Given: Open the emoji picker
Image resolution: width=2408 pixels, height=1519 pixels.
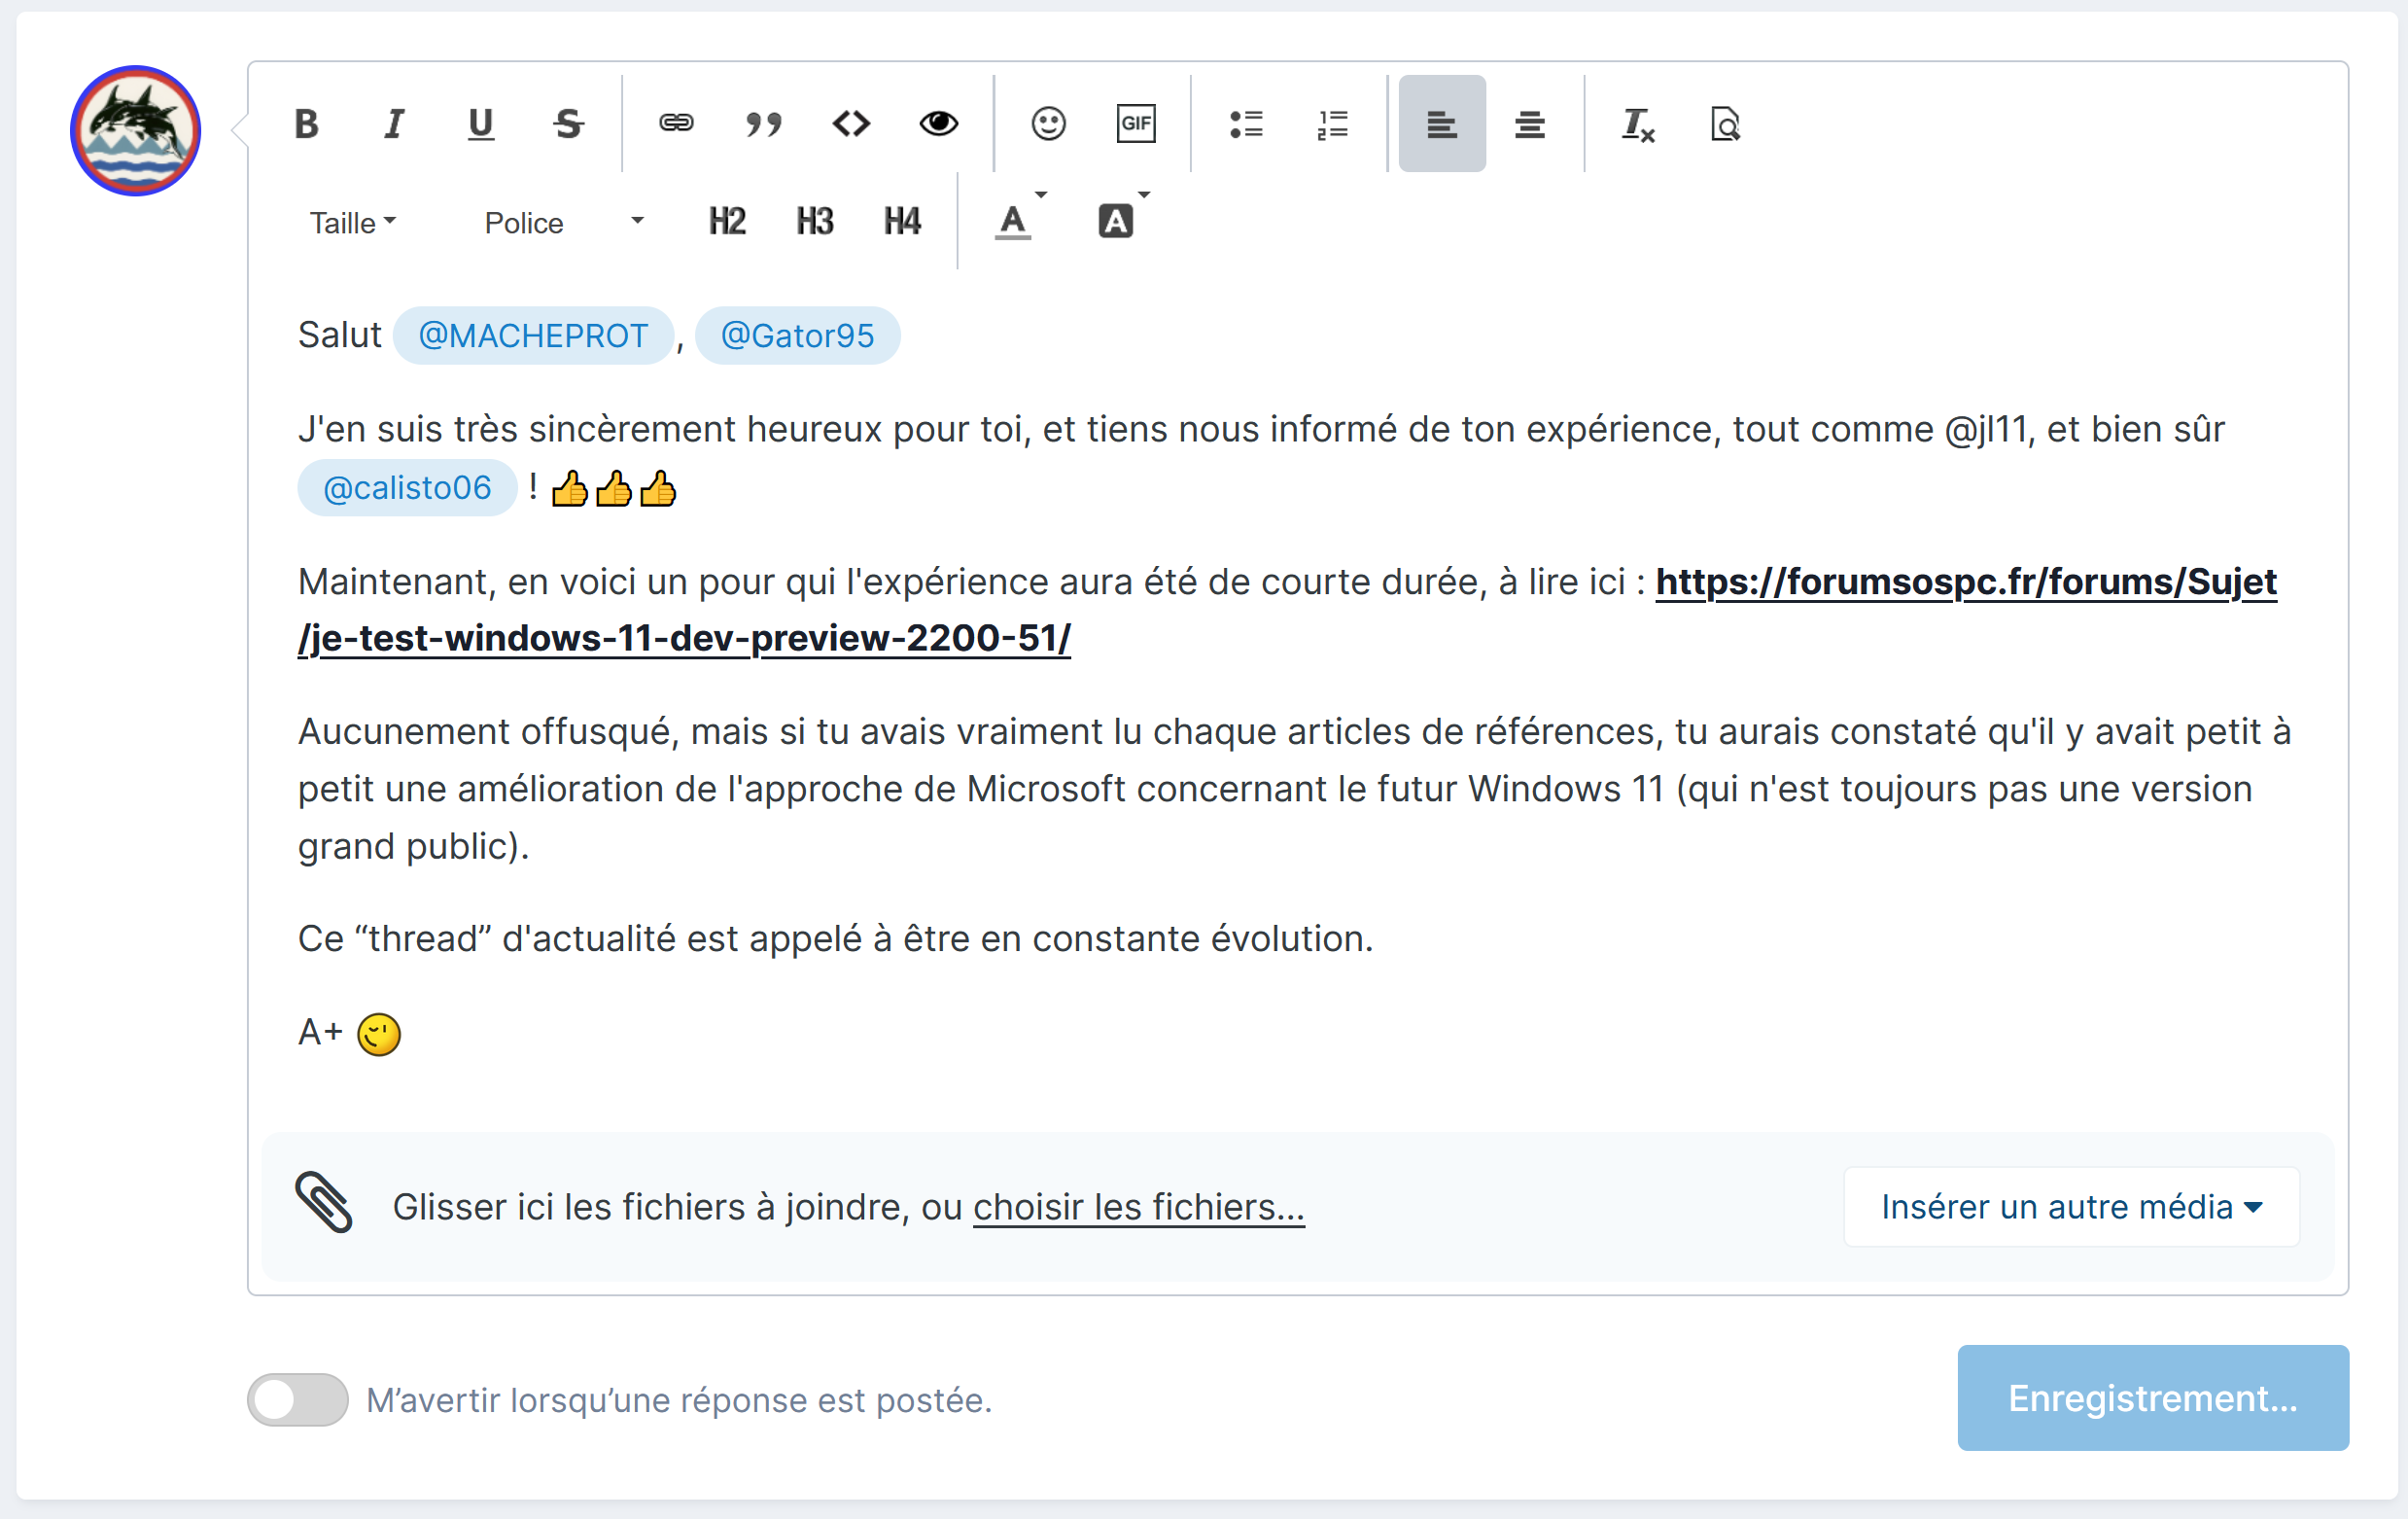Looking at the screenshot, I should point(1048,124).
